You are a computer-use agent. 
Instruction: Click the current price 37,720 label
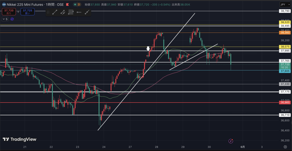coord(284,65)
